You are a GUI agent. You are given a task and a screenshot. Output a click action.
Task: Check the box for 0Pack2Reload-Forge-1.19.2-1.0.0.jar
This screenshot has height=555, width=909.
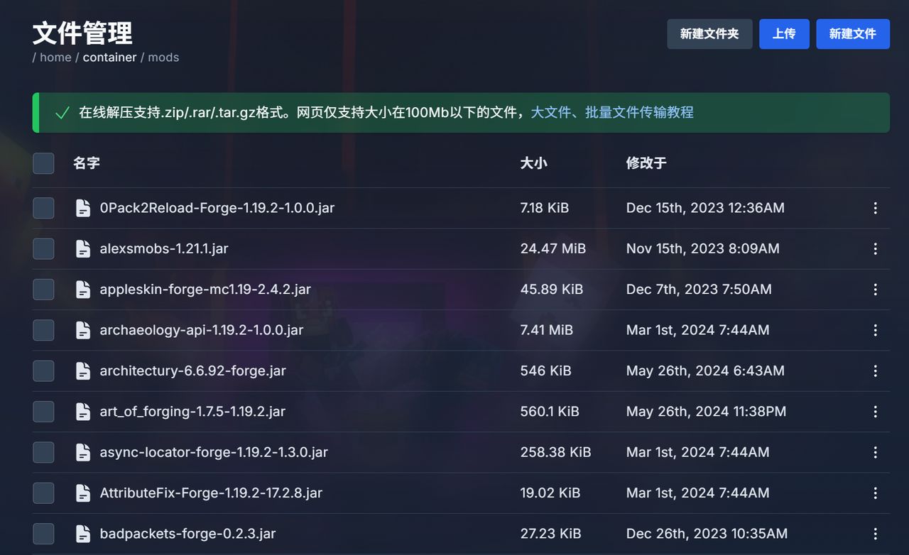point(43,208)
